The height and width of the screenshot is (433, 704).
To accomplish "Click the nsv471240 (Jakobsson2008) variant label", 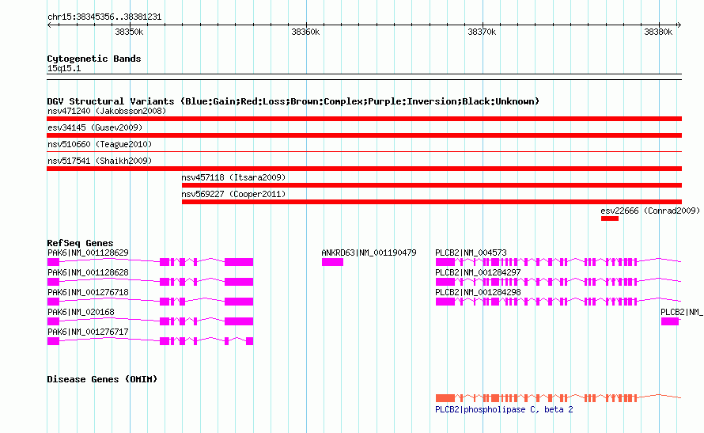I will click(x=107, y=111).
